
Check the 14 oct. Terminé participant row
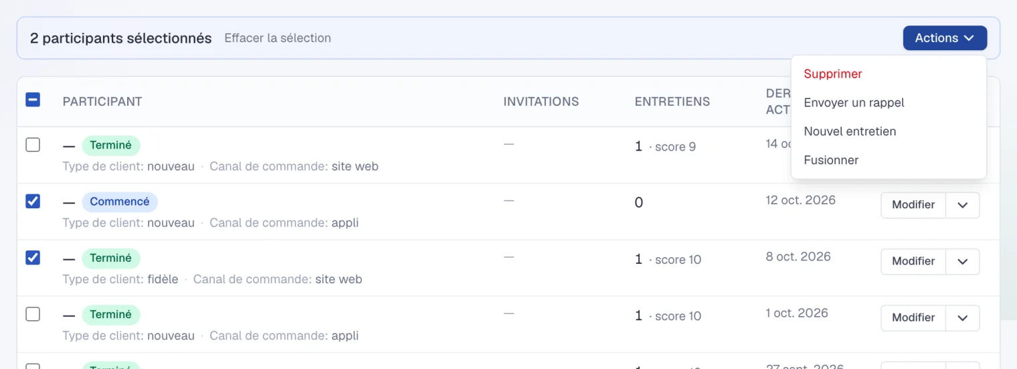[33, 145]
